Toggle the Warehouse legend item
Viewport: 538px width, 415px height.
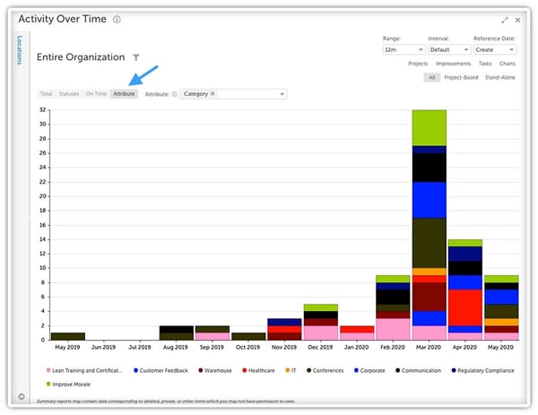(x=215, y=370)
